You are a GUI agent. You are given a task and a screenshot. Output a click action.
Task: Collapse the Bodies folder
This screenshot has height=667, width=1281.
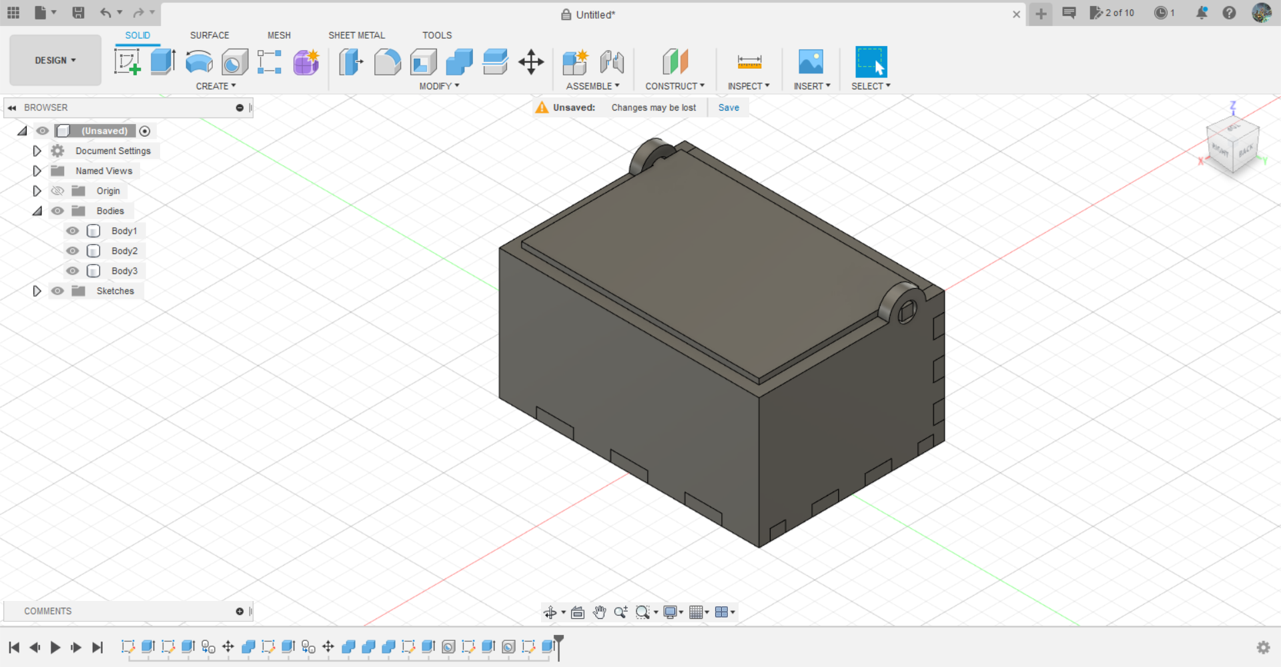coord(37,211)
